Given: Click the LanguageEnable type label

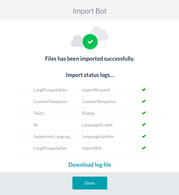Looking at the screenshot, I should pyautogui.click(x=97, y=125).
